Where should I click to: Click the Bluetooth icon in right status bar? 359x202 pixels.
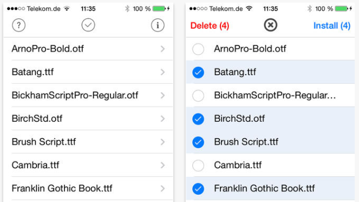[x=310, y=9]
